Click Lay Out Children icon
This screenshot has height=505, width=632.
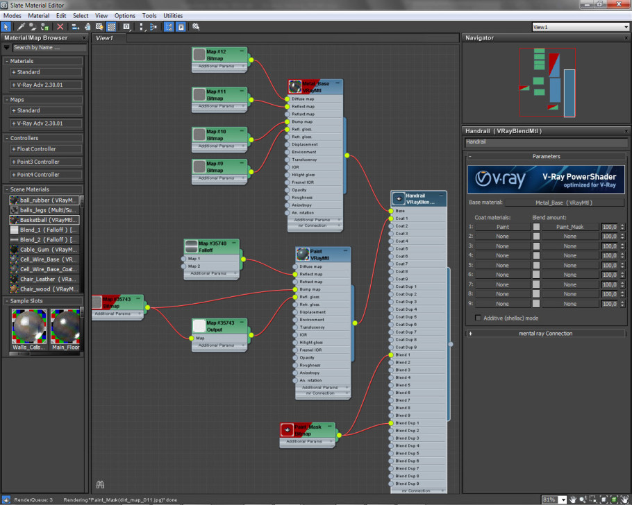153,26
